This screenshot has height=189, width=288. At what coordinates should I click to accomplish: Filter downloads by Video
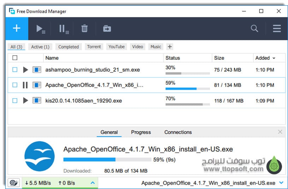point(137,47)
